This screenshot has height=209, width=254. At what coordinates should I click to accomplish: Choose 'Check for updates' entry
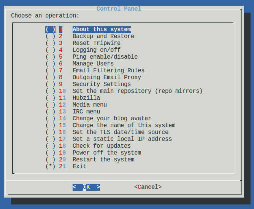(x=102, y=146)
